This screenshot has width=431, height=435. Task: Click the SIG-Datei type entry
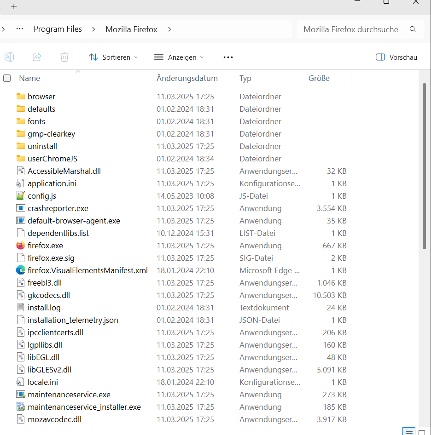tap(256, 258)
